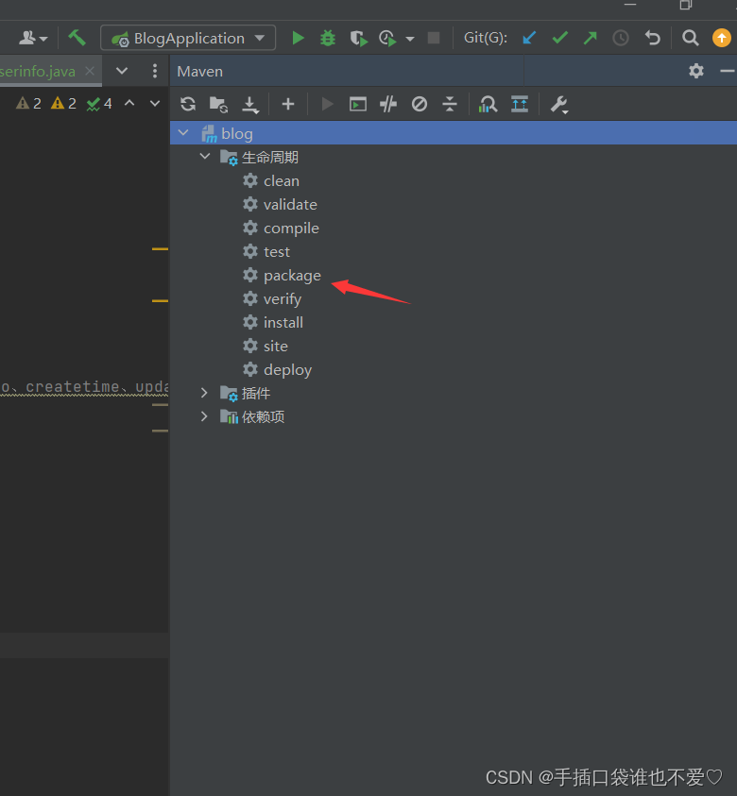
Task: Generate sources and update folders icon
Action: click(218, 105)
